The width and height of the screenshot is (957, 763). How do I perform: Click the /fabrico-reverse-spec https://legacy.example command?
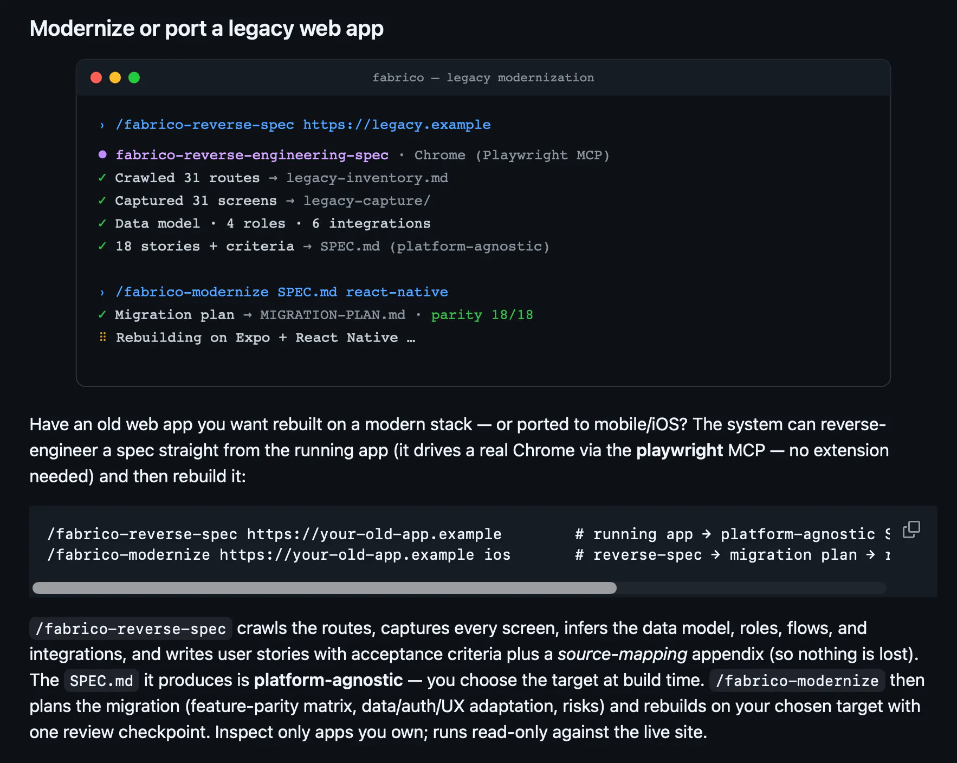tap(303, 125)
